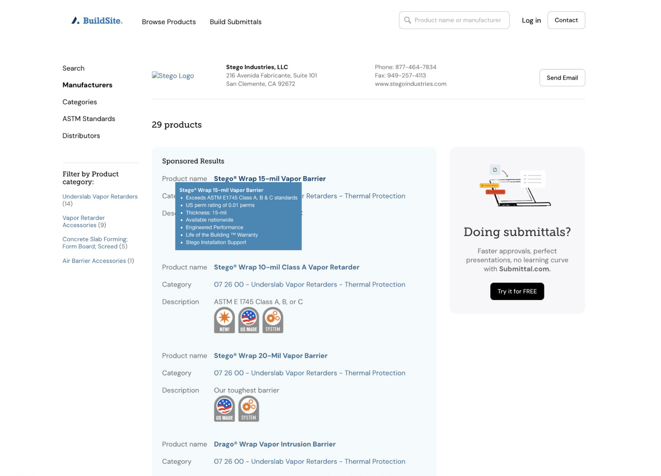
Task: Click US MADE badge under Stego Wrap 20-Mil
Action: [224, 409]
